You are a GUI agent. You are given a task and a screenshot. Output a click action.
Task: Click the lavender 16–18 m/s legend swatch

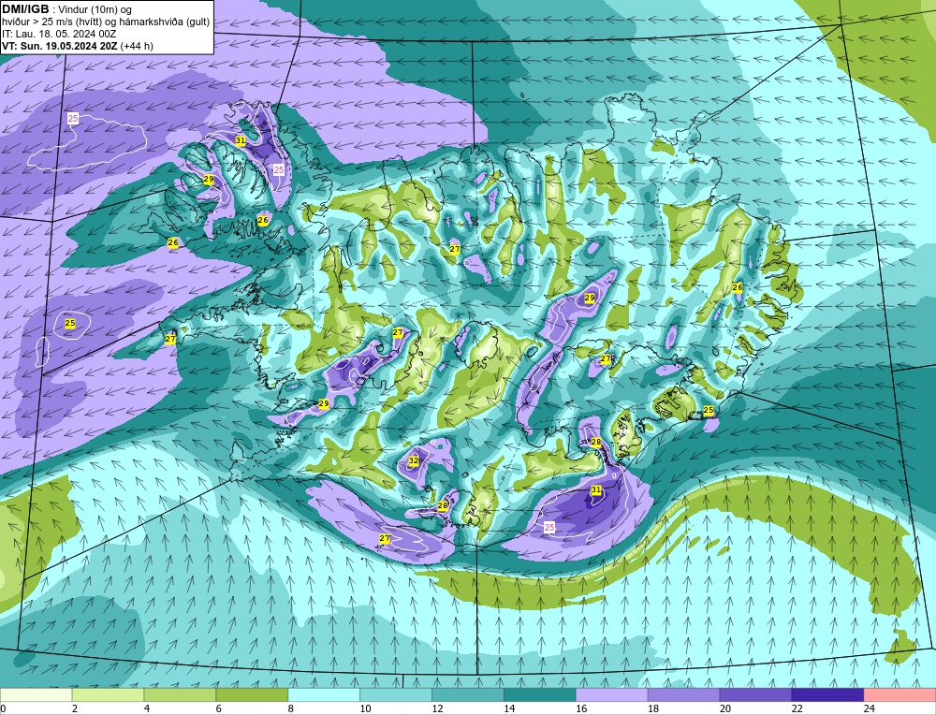coord(612,695)
